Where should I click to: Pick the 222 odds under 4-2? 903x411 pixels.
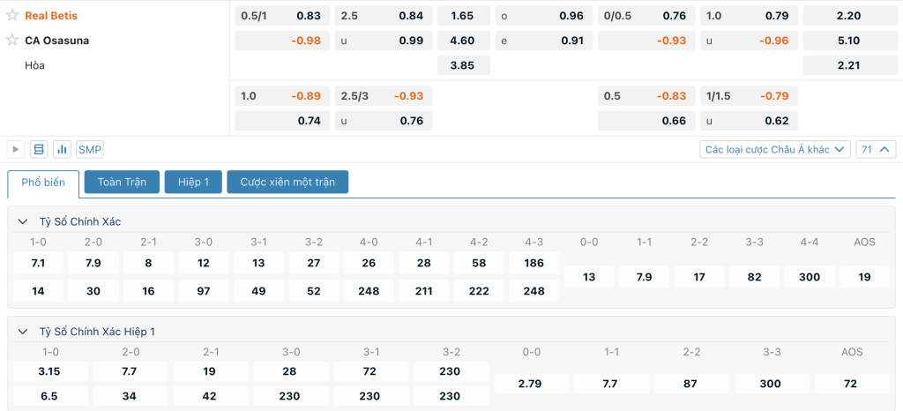pos(479,291)
